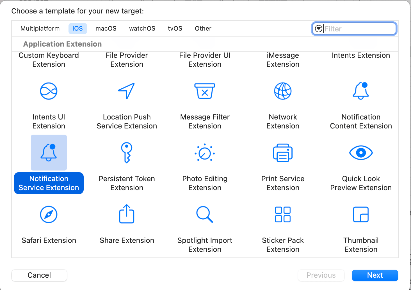The image size is (411, 290).
Task: Choose the Print Service printer icon
Action: (283, 153)
